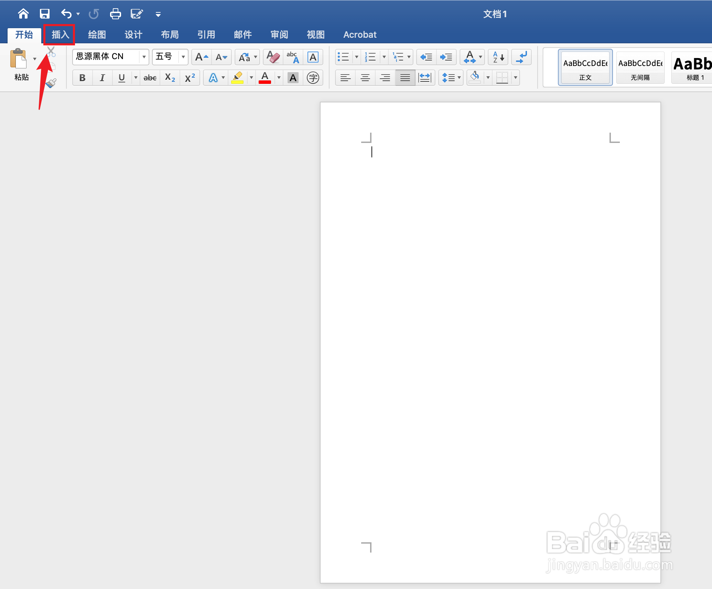This screenshot has width=712, height=589.
Task: Open the font name dropdown
Action: (x=144, y=57)
